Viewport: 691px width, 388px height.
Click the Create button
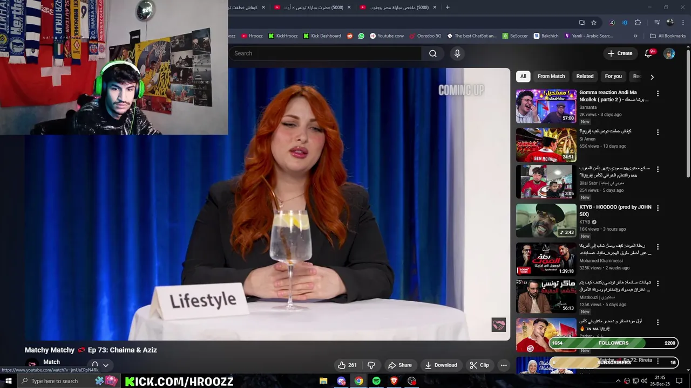[620, 53]
